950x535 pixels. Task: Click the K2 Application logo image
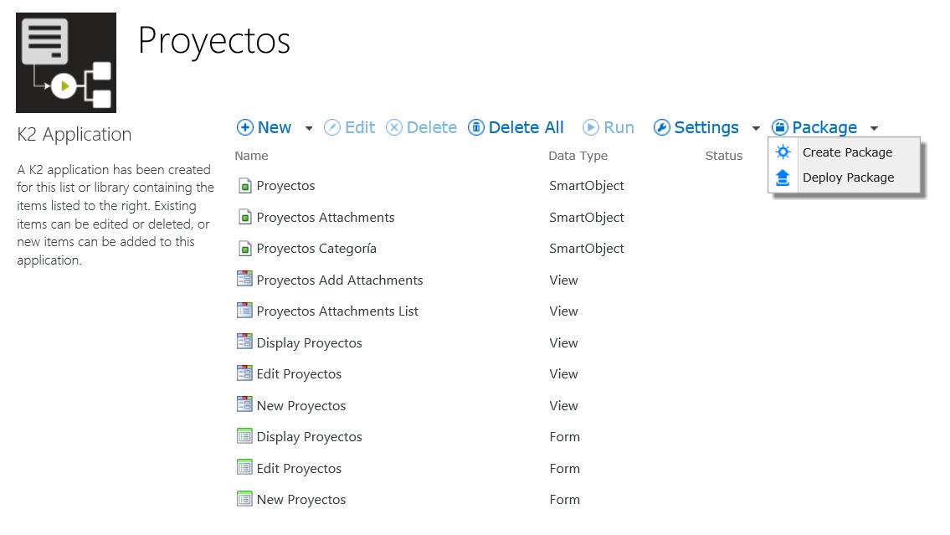[x=66, y=63]
